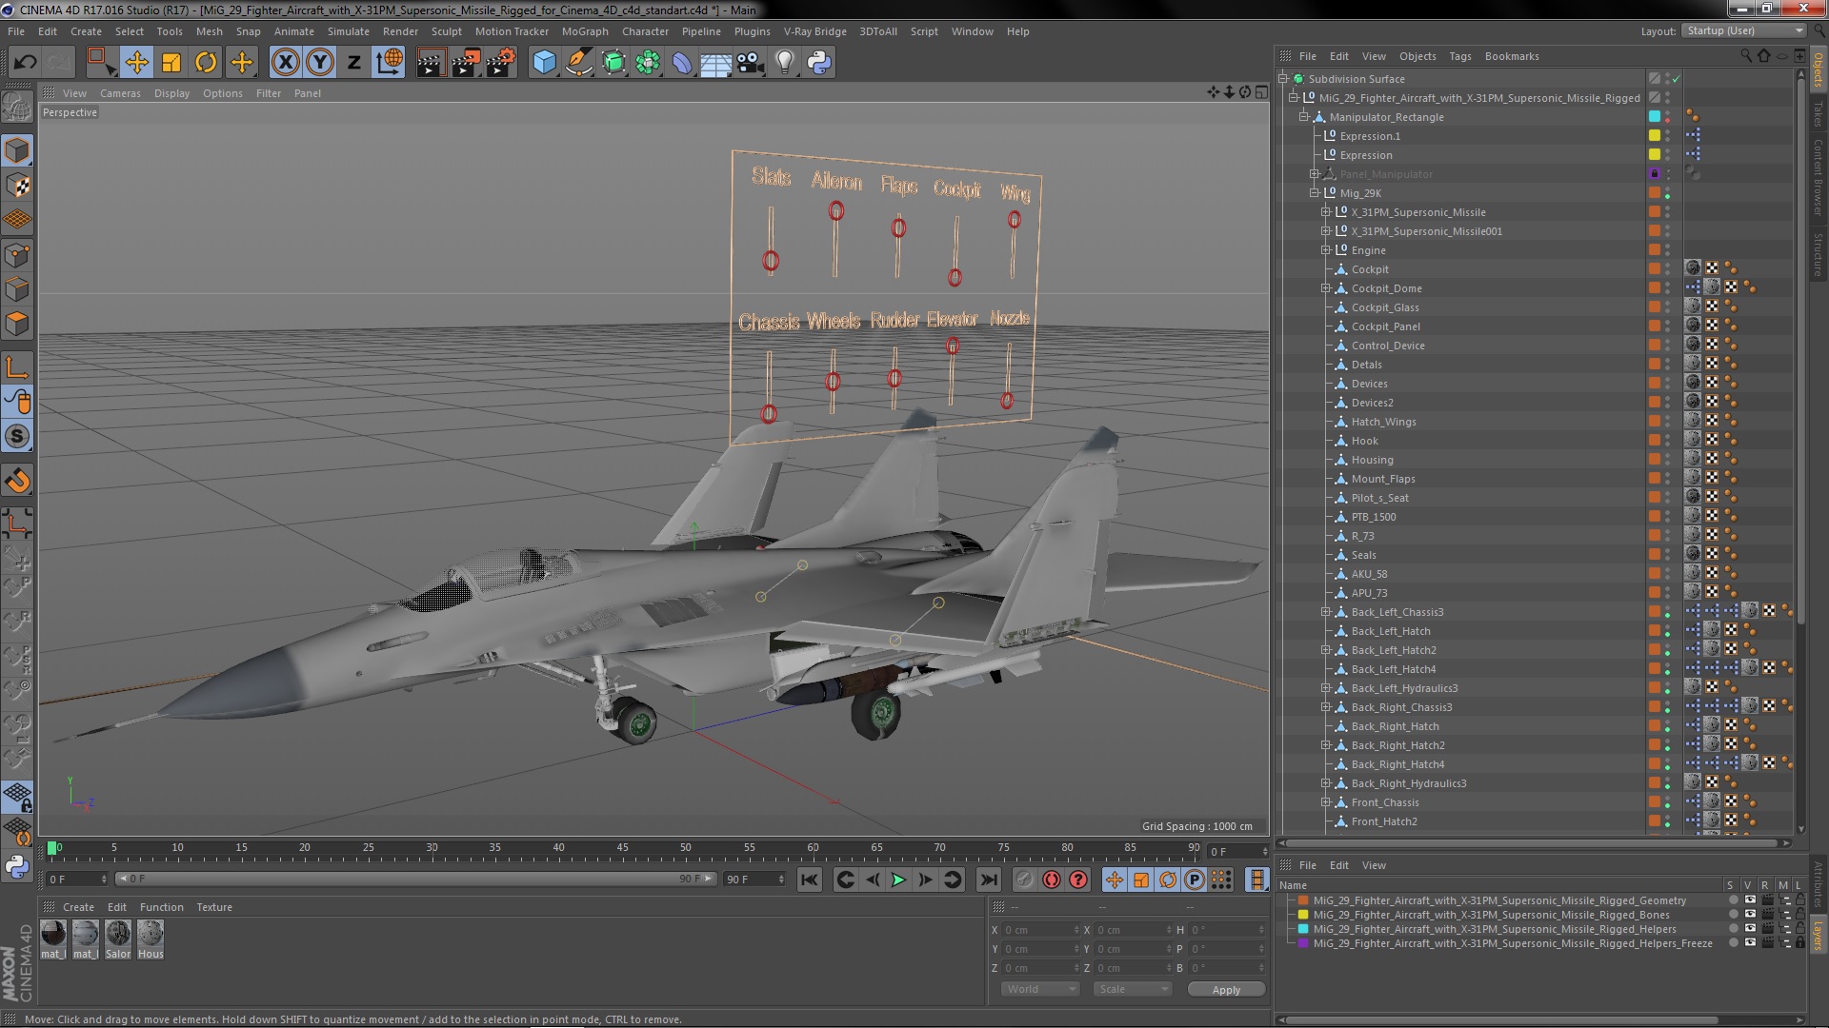Viewport: 1829px width, 1028px height.
Task: Add a Floor environment object icon
Action: tap(715, 63)
